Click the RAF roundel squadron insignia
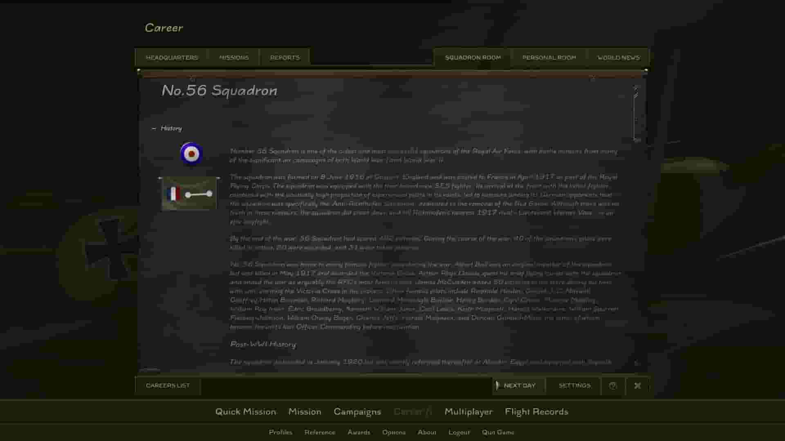The width and height of the screenshot is (785, 441). (x=191, y=154)
